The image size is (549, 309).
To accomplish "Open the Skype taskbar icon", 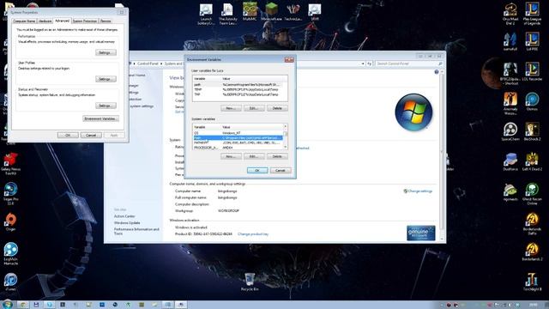I will tap(50, 305).
